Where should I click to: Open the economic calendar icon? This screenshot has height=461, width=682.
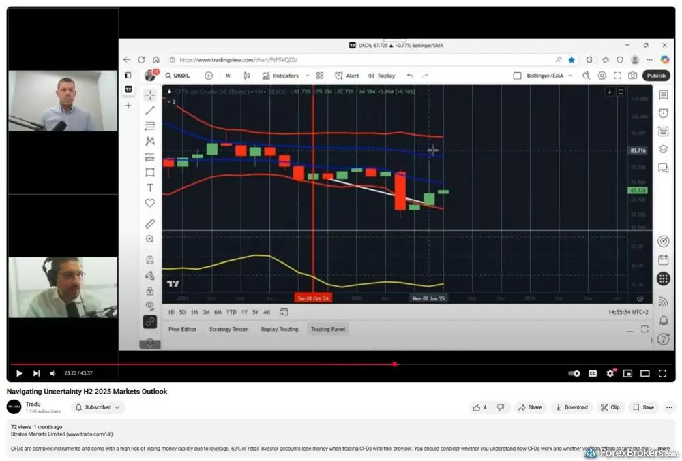664,260
